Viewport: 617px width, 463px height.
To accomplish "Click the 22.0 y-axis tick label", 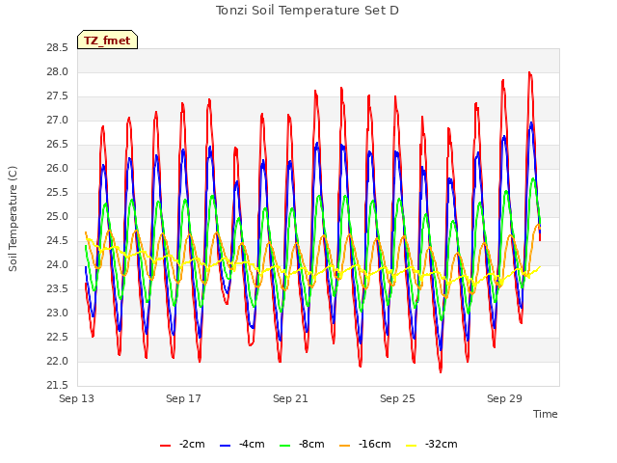I will pos(58,362).
